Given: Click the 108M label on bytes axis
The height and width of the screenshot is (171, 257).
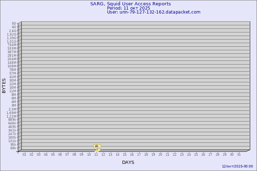Looking at the screenshot, I should [x=12, y=66].
